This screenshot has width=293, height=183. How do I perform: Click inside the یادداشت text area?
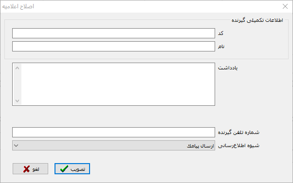pos(118,84)
